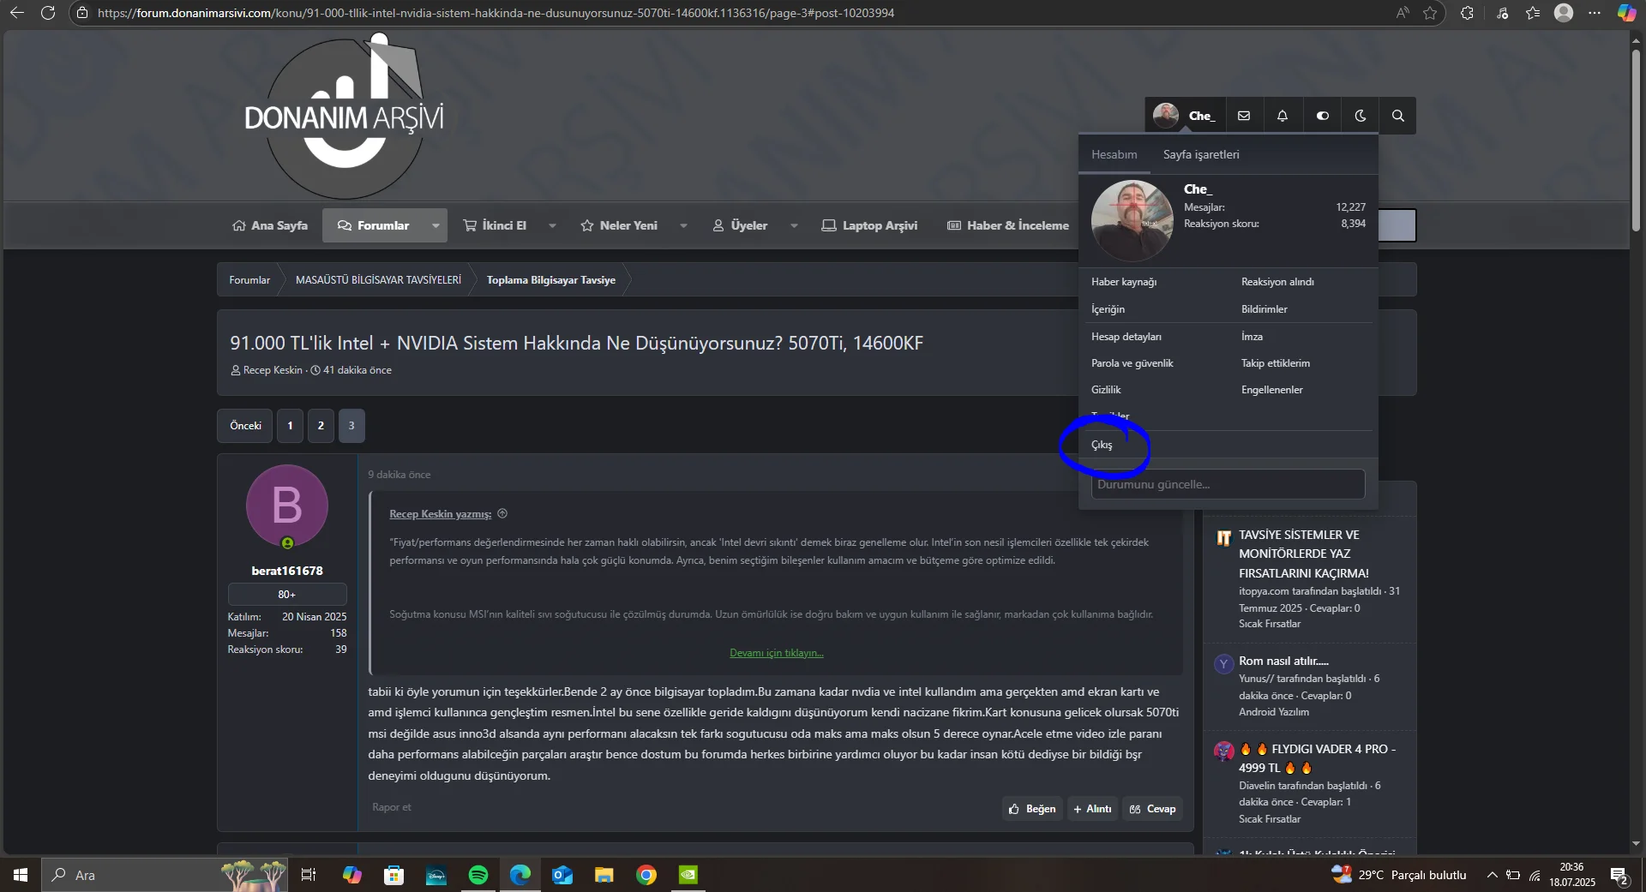
Task: Click Önceki page button
Action: (x=245, y=426)
